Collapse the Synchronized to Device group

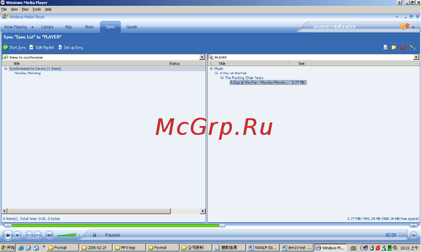5,69
